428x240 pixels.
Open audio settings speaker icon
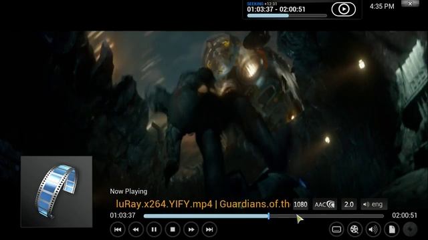pyautogui.click(x=373, y=229)
